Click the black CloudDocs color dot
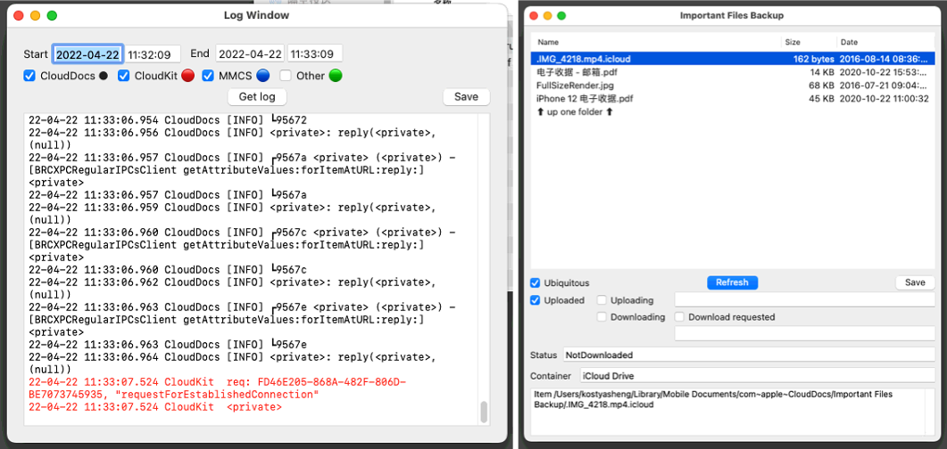This screenshot has height=449, width=947. [104, 76]
